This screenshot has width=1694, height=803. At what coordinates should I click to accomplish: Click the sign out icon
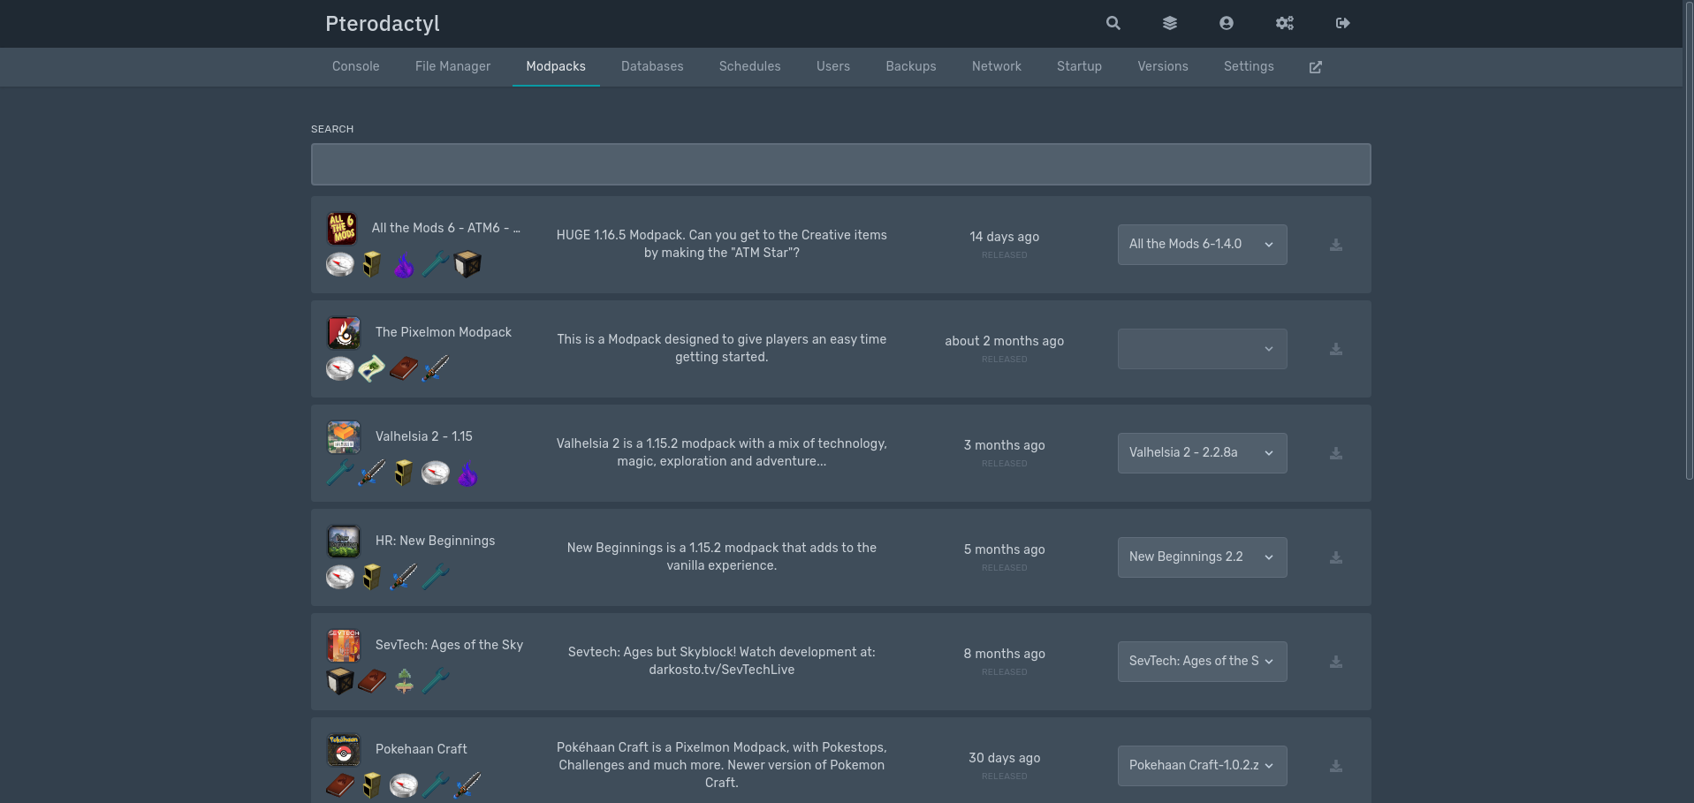[x=1342, y=24]
